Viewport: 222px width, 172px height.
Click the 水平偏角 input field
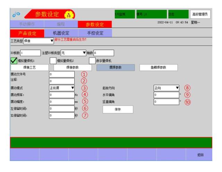(166, 95)
